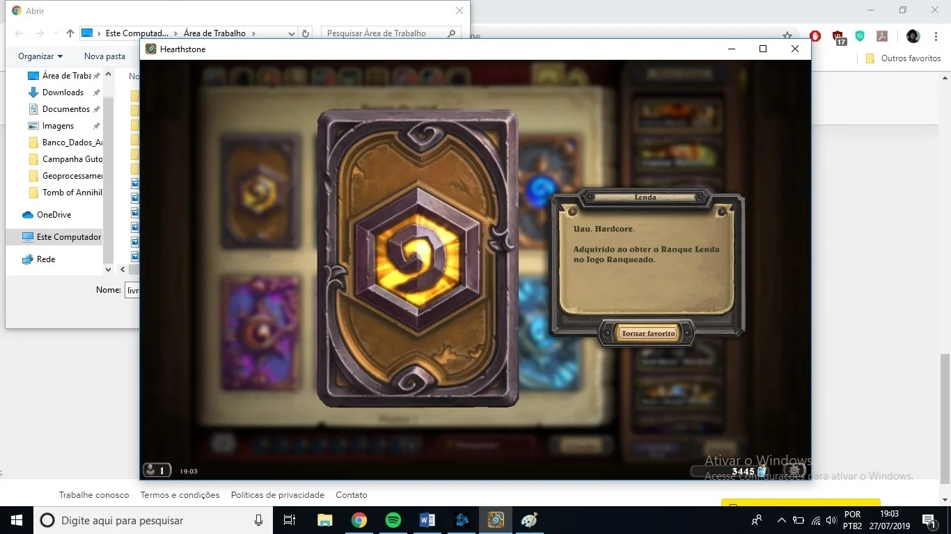This screenshot has width=951, height=534.
Task: Click the AdBlock red hand extension
Action: [815, 36]
